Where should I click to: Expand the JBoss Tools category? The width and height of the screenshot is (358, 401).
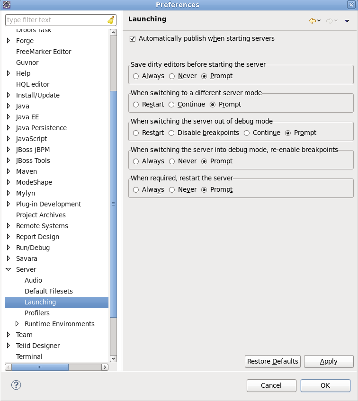coord(9,160)
